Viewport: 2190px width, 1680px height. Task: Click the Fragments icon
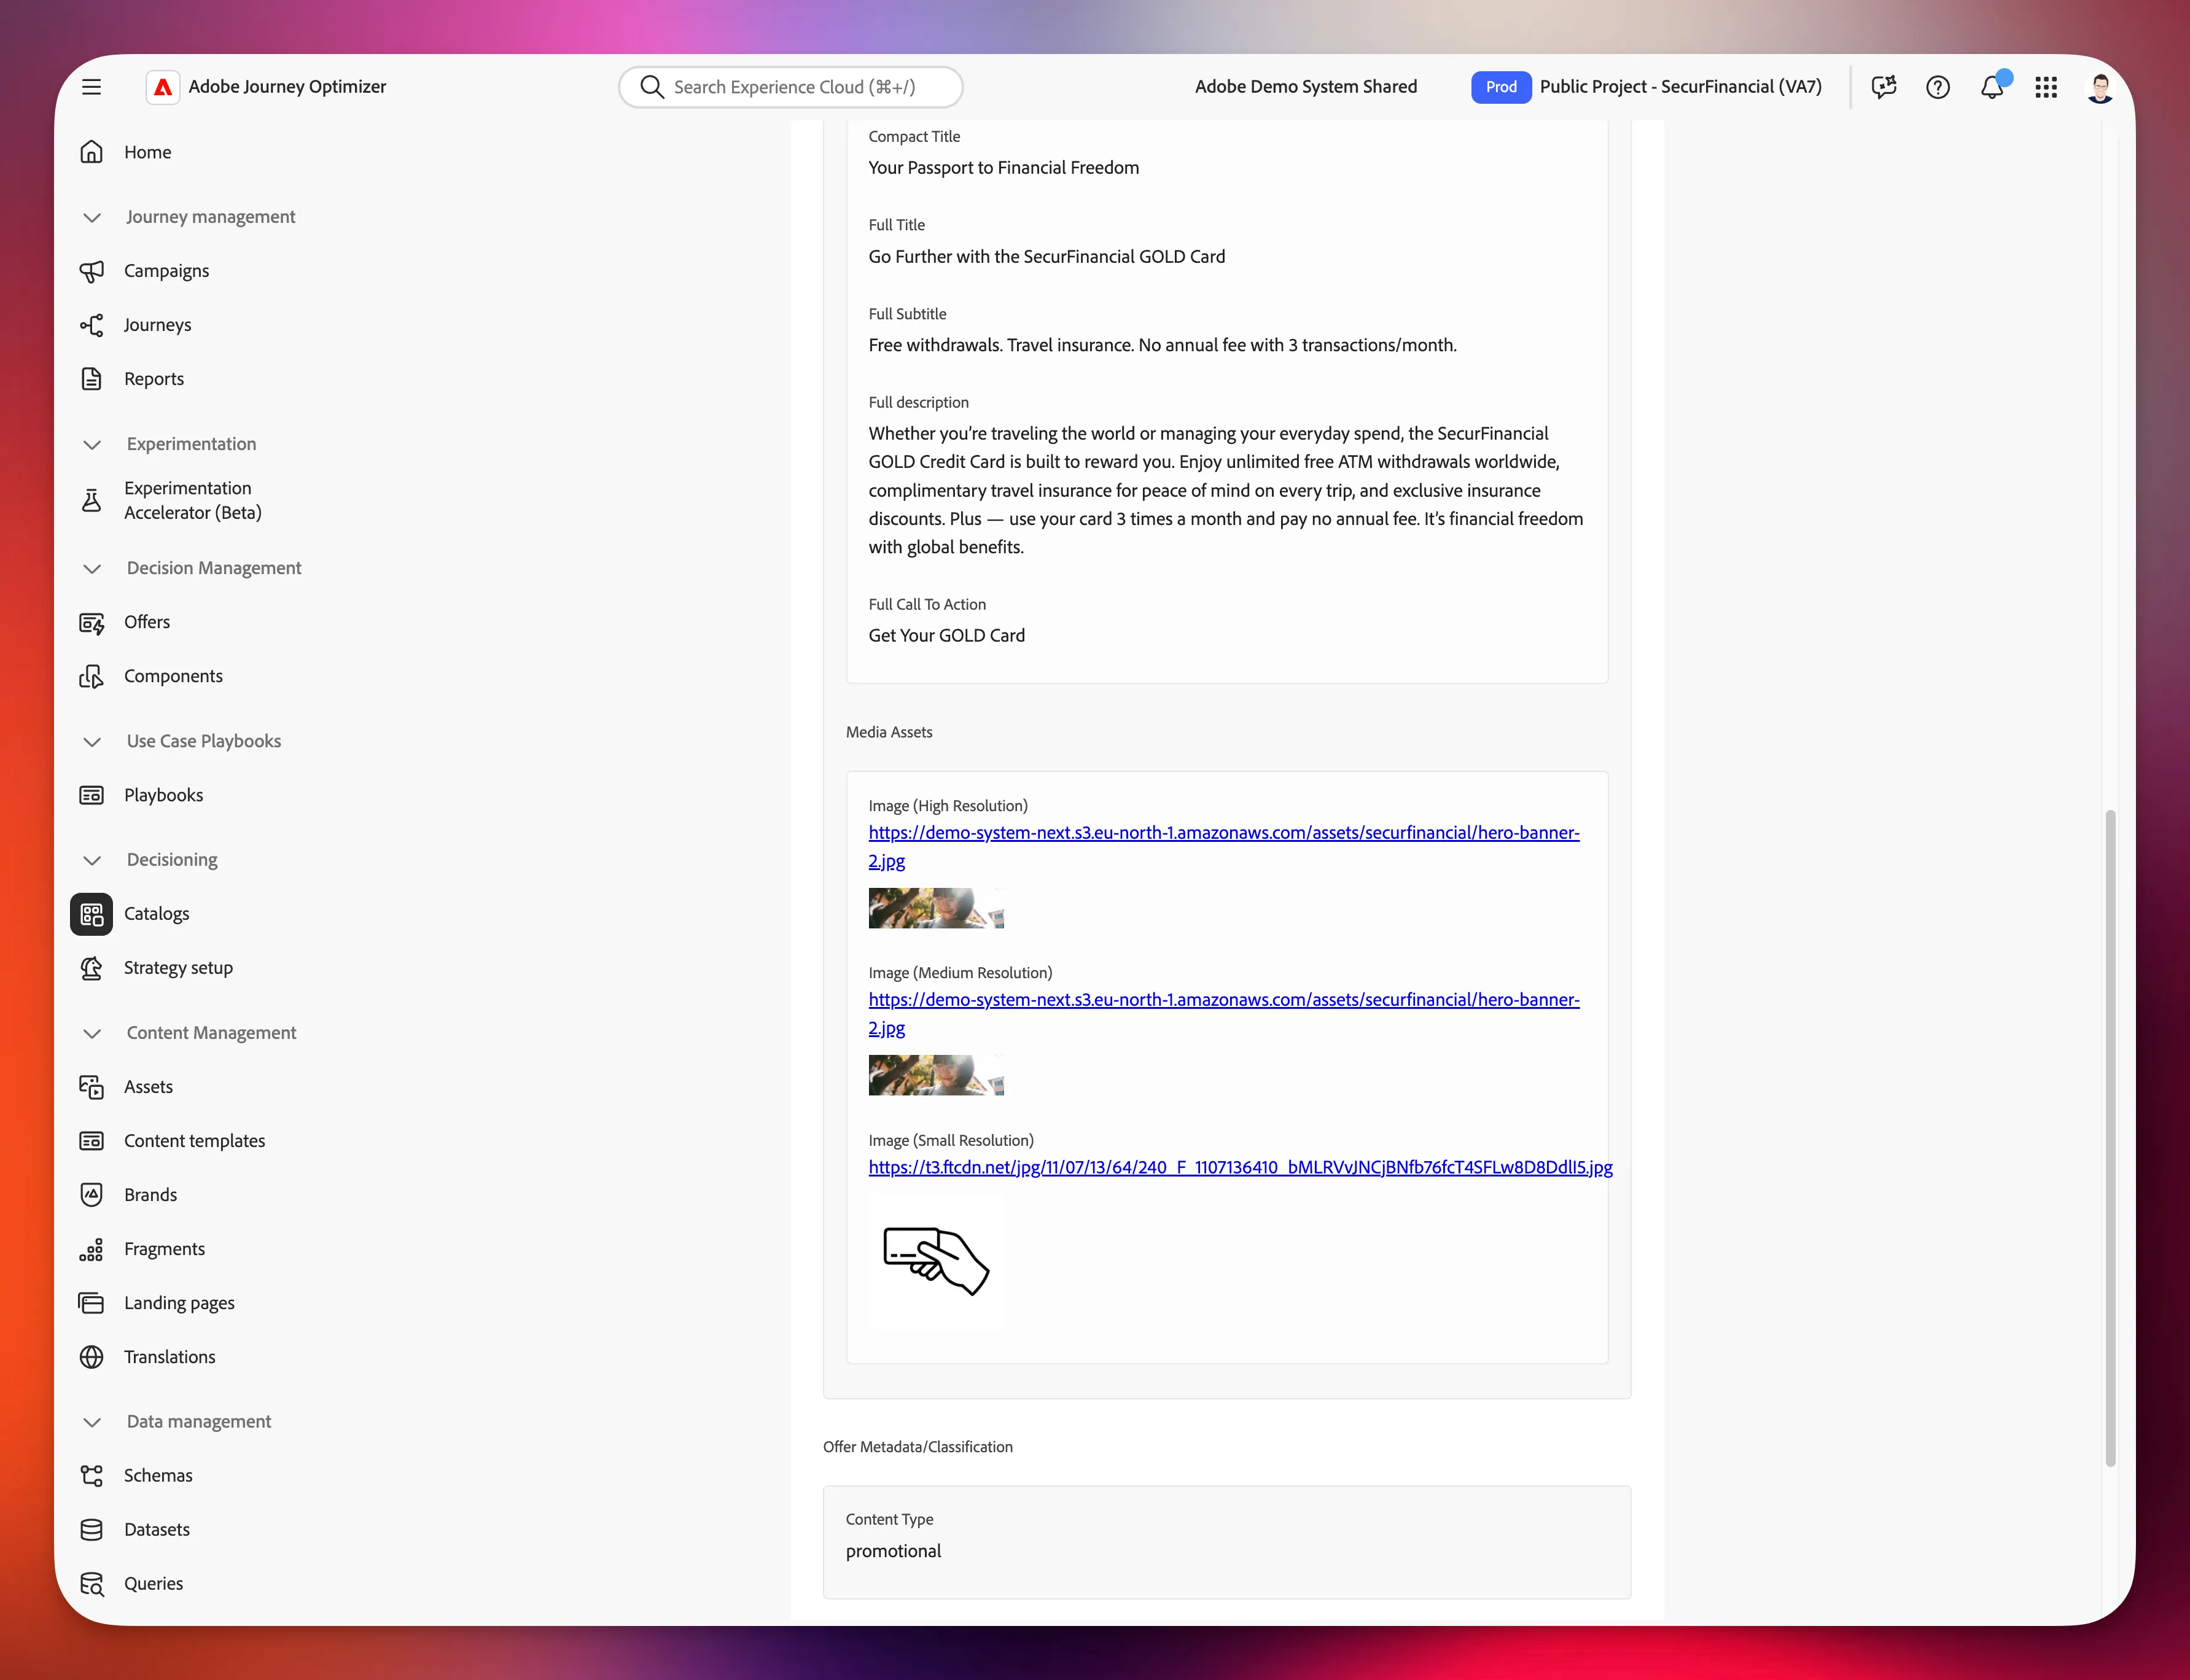point(91,1249)
